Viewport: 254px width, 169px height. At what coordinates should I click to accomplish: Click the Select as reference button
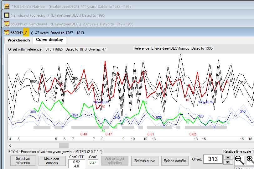pos(23,161)
